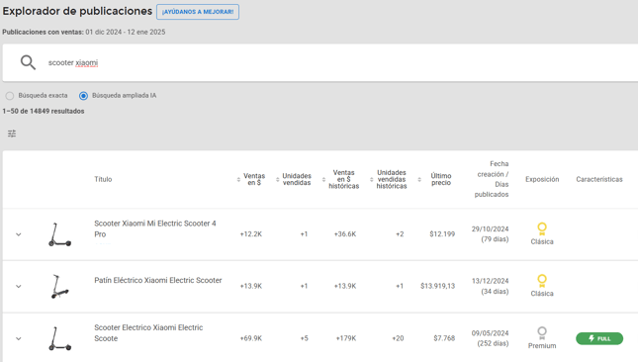Click the +20 historic units value

point(398,338)
